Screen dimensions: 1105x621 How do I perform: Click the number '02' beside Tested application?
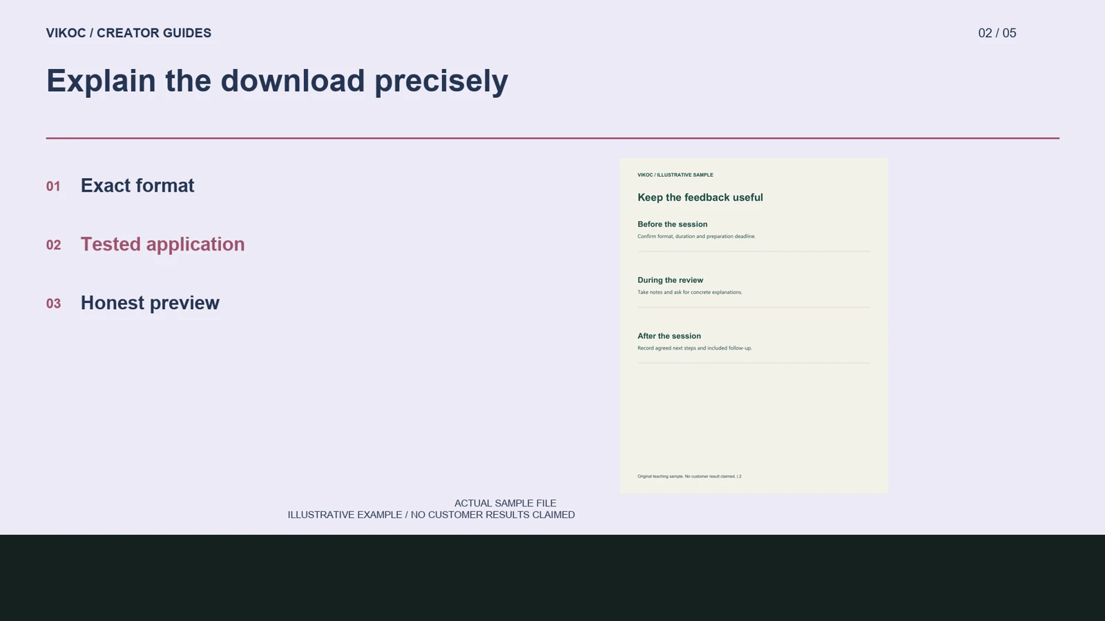[x=53, y=245]
